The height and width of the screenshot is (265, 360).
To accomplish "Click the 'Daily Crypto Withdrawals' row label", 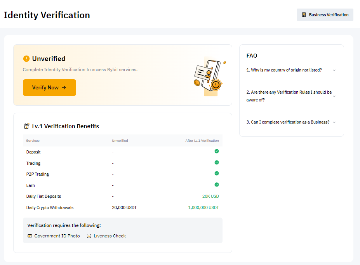I will pyautogui.click(x=50, y=207).
